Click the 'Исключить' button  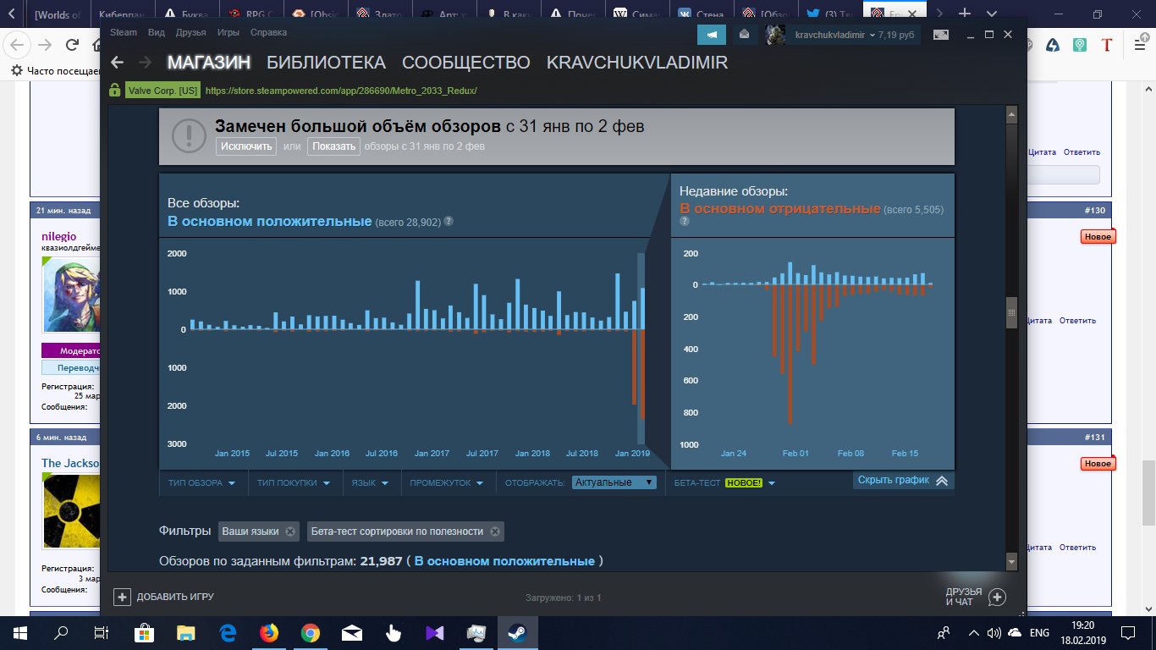point(246,146)
